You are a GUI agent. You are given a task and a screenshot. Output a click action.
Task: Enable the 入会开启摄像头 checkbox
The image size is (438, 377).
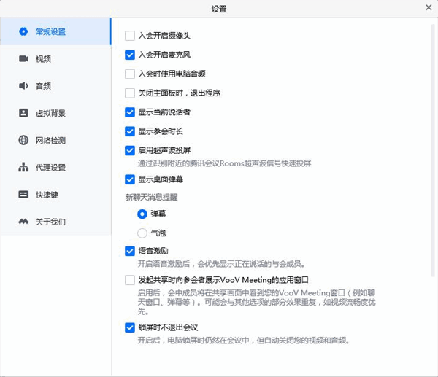tap(130, 35)
